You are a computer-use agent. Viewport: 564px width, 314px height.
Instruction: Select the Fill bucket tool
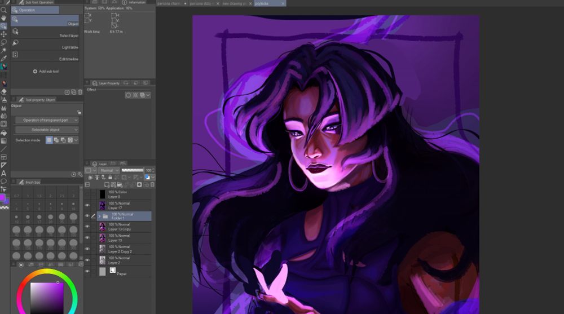click(x=3, y=132)
